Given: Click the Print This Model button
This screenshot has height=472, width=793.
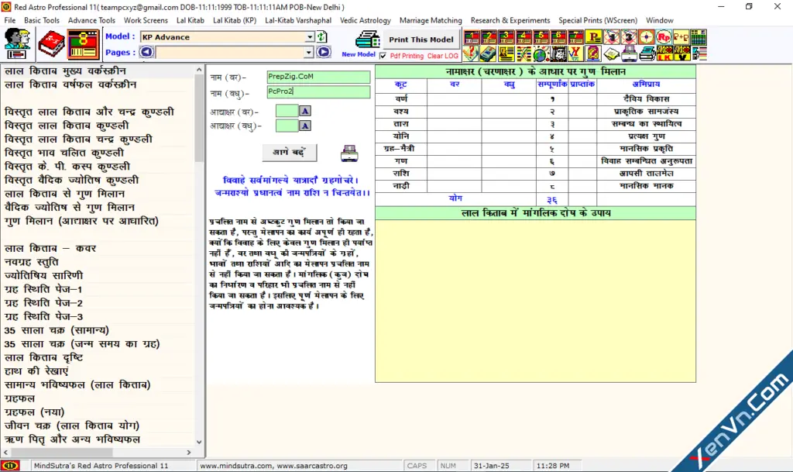Looking at the screenshot, I should click(x=421, y=40).
